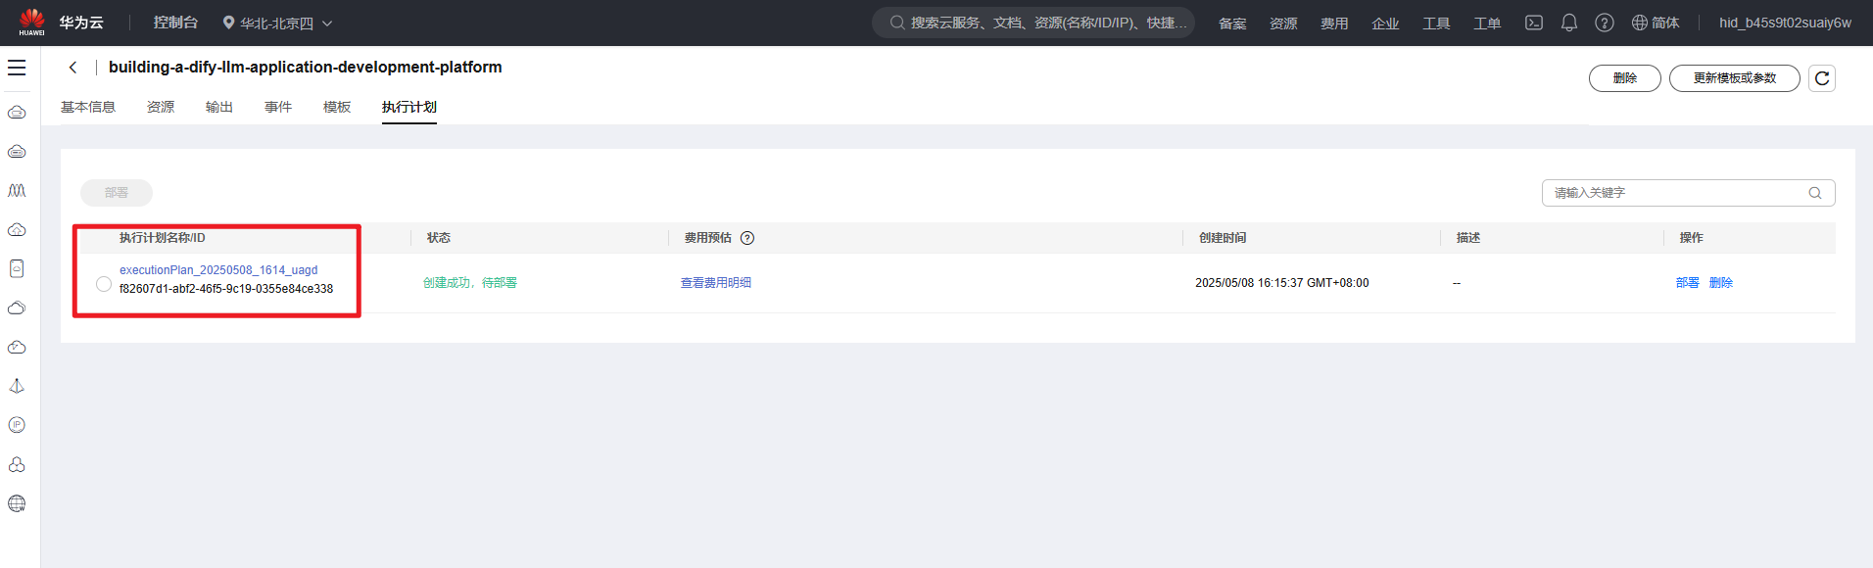Open the notifications bell
Screen dimensions: 1873x568
(x=1569, y=23)
